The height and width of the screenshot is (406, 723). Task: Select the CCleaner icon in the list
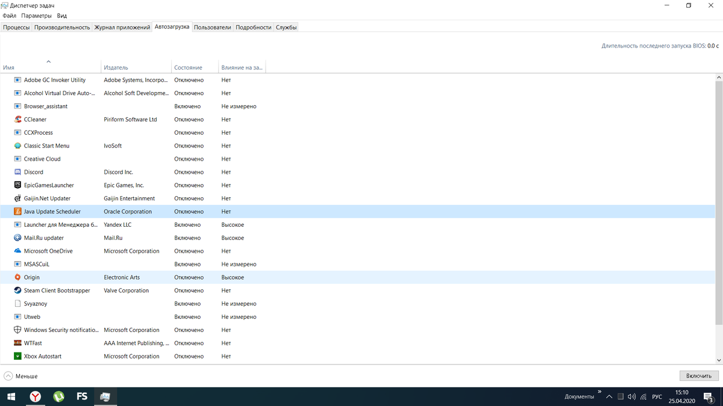tap(17, 120)
